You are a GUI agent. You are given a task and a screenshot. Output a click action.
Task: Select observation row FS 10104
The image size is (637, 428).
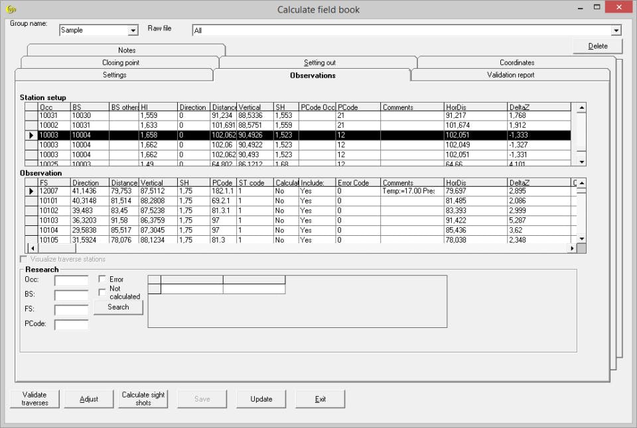301,230
